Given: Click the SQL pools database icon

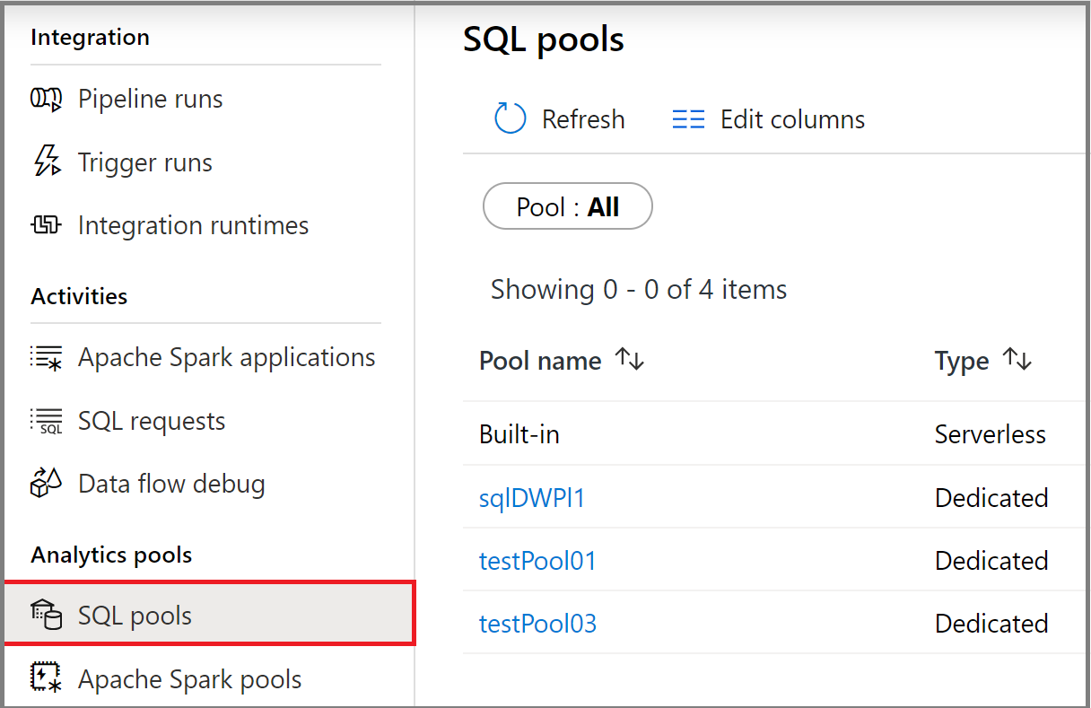Looking at the screenshot, I should (47, 614).
